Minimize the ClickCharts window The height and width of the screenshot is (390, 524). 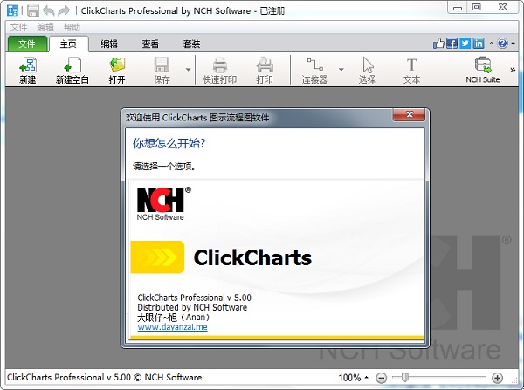(458, 7)
